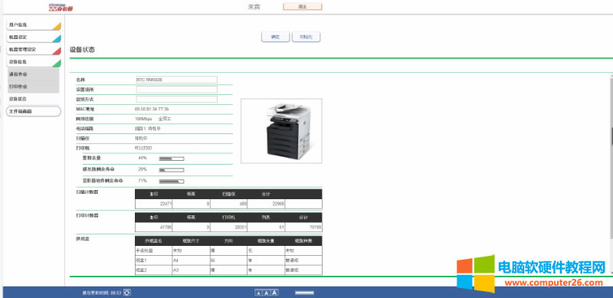Expand the 机器管理设定 sidebar section
The image size is (613, 298).
pyautogui.click(x=34, y=50)
